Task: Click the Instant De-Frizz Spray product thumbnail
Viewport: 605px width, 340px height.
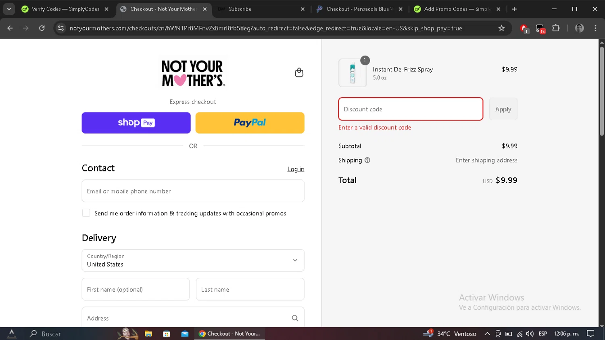Action: coord(353,73)
